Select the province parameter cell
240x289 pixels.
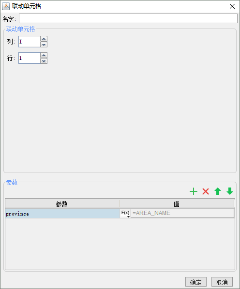(x=62, y=214)
